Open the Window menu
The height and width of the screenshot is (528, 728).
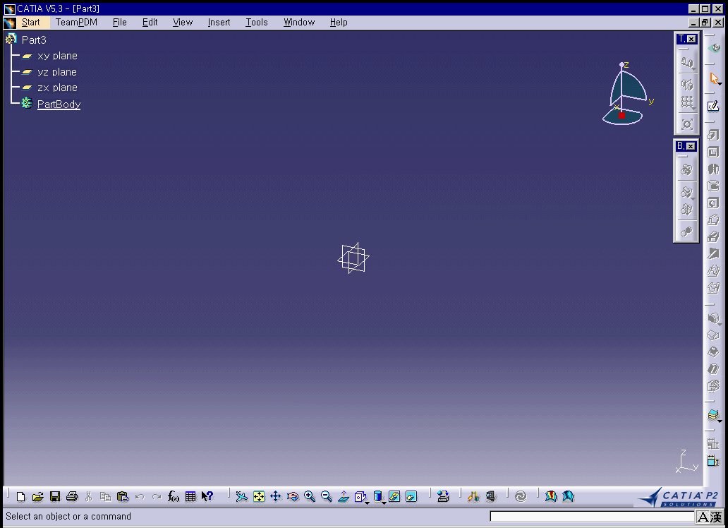coord(298,23)
